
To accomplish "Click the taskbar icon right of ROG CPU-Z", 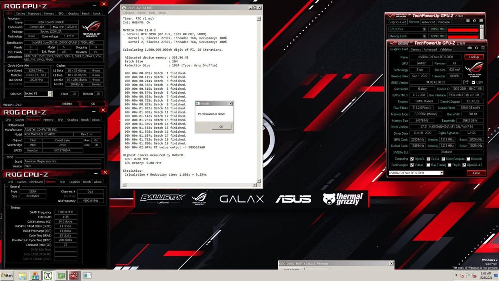I will click(x=87, y=275).
